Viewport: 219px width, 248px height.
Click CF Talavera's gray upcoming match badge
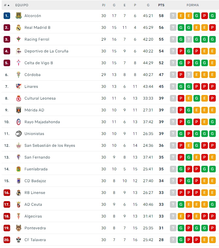coord(173,240)
